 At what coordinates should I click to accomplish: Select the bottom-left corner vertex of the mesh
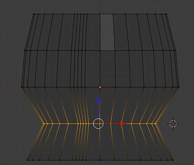click(27, 160)
